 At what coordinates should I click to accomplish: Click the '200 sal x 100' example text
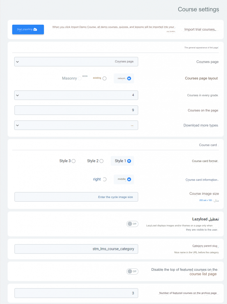coord(205,200)
